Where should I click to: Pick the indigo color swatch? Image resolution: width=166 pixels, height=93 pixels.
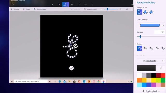[149, 85]
